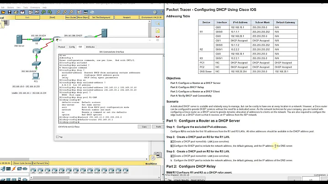This screenshot has width=328, height=184.
Task: Click the [Root] navigation button
Action: pyautogui.click(x=52, y=17)
